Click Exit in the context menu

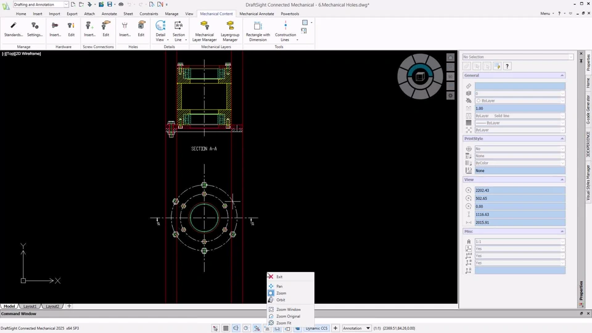pyautogui.click(x=279, y=277)
